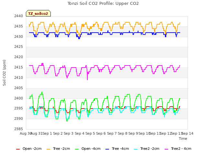Click the 'Soil CO2 (ppm)' y-axis label
207x155 pixels.
[x=4, y=73]
